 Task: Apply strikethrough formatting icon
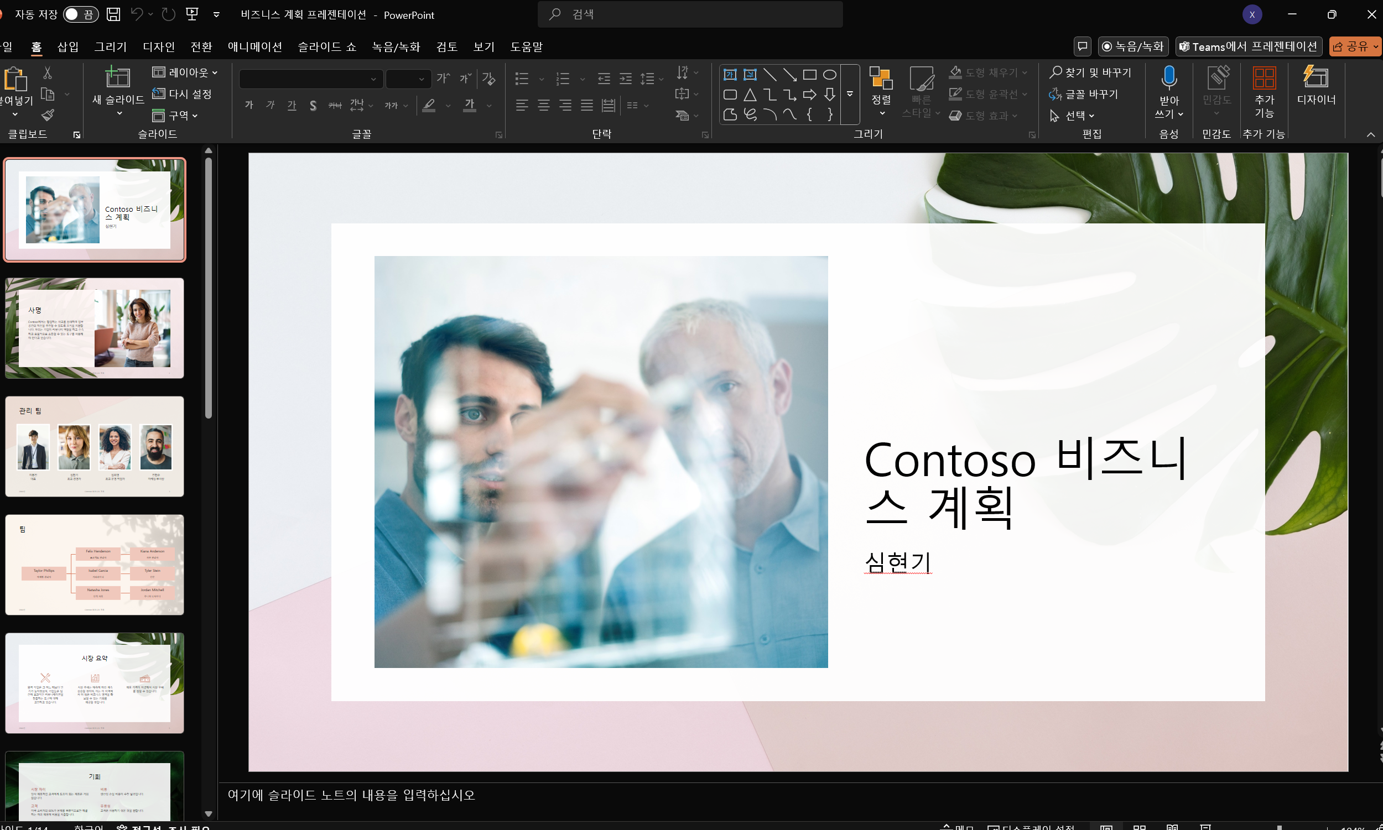tap(335, 105)
